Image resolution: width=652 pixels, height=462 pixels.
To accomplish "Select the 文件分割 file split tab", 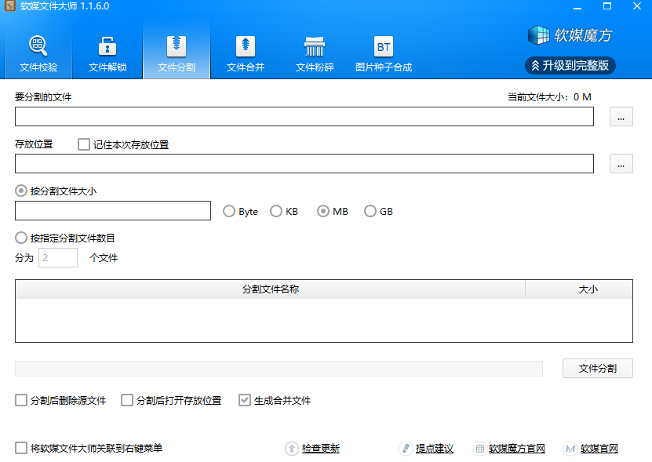I will point(177,53).
